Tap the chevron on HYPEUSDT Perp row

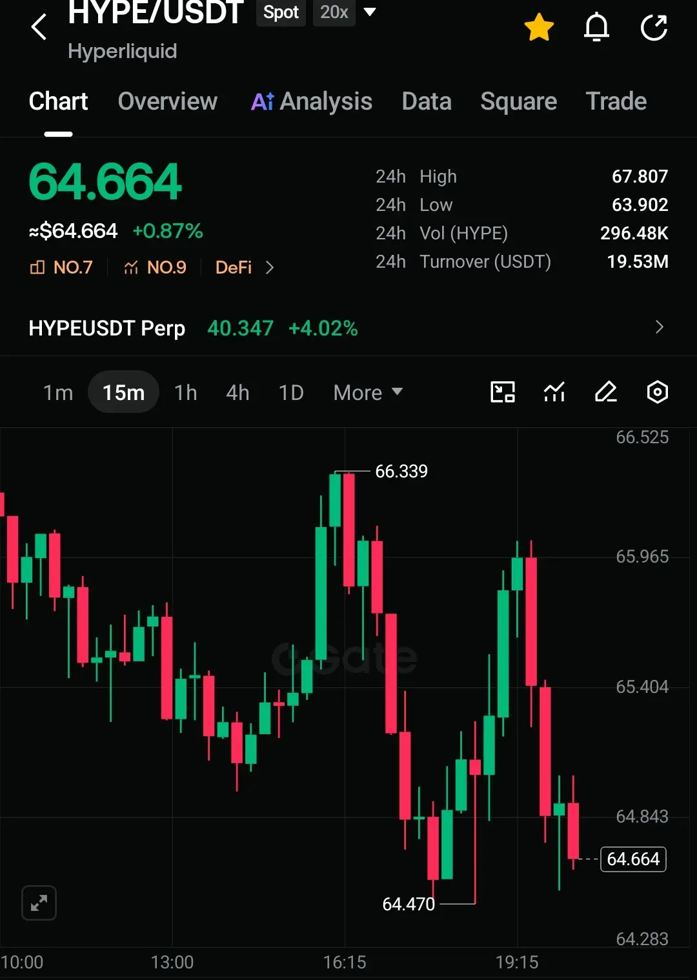point(659,327)
